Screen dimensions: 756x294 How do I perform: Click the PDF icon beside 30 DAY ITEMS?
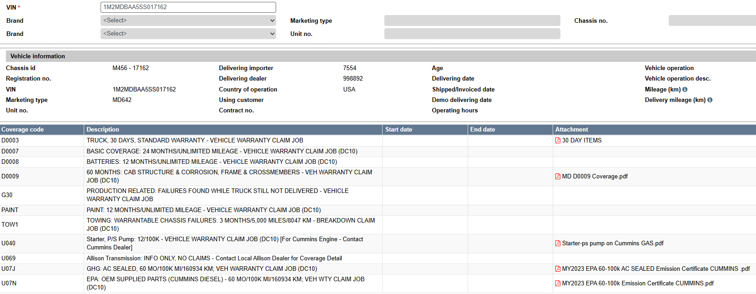pos(558,141)
